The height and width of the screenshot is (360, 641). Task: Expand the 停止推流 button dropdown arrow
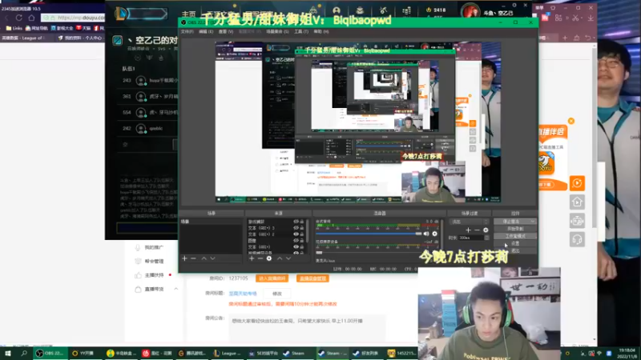coord(532,222)
